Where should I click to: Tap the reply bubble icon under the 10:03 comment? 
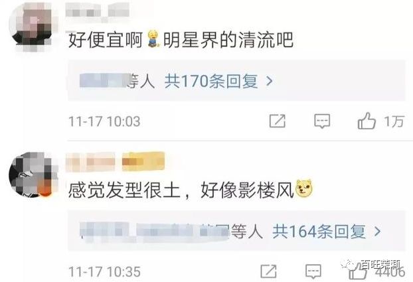tap(322, 121)
